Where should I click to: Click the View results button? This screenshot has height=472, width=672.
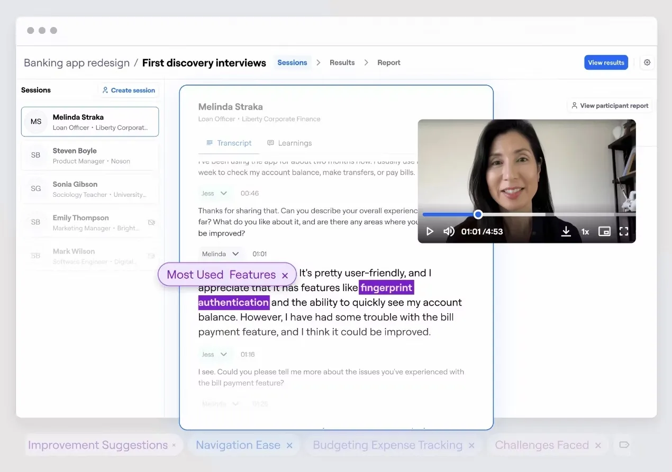[606, 62]
